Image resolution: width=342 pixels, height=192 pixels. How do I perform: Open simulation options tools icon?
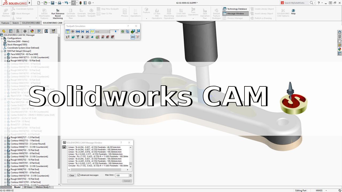point(138,37)
